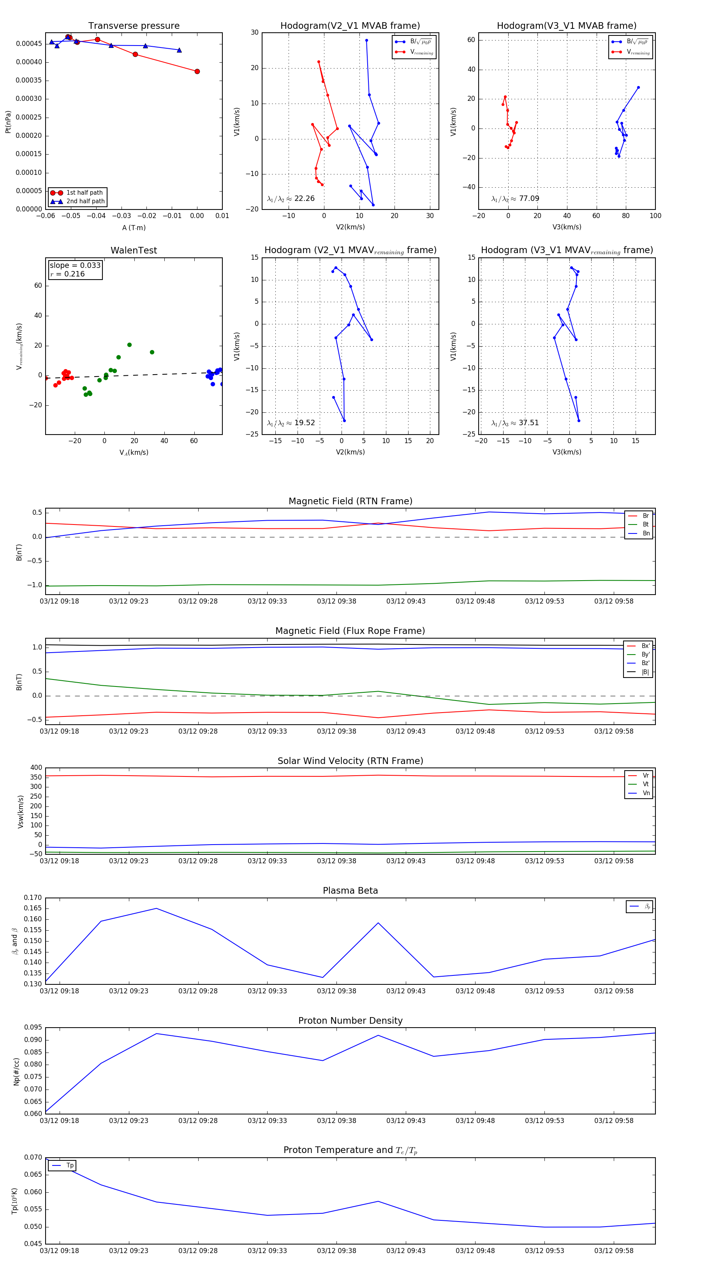Click the "Tp(10^6K)" y-axis label

click(14, 1201)
